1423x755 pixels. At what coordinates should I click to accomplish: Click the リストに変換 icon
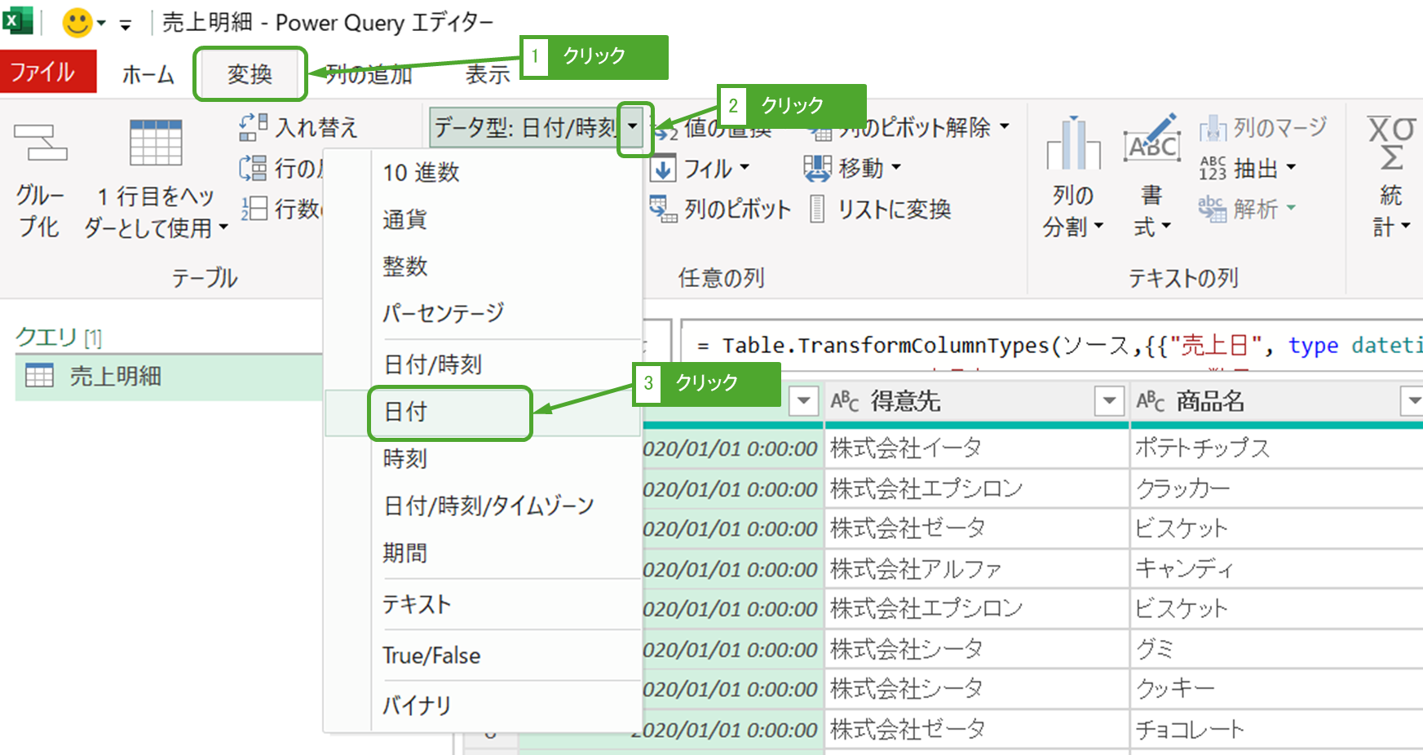tap(817, 210)
